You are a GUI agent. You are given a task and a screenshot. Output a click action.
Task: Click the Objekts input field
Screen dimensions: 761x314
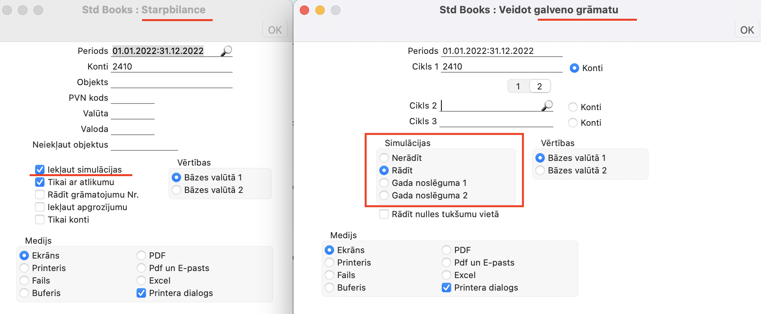[x=172, y=82]
